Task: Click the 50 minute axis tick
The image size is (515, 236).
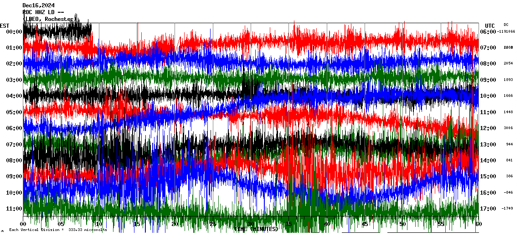Action: click(x=402, y=224)
